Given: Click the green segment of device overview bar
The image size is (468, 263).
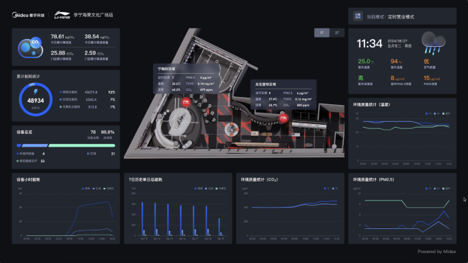Looking at the screenshot, I should pyautogui.click(x=82, y=145).
